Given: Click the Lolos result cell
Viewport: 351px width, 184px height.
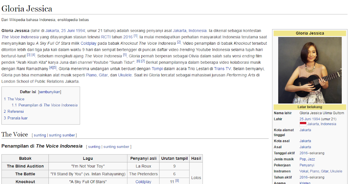Looking at the screenshot, I should 196,178.
